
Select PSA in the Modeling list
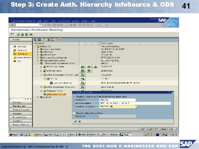17,61
